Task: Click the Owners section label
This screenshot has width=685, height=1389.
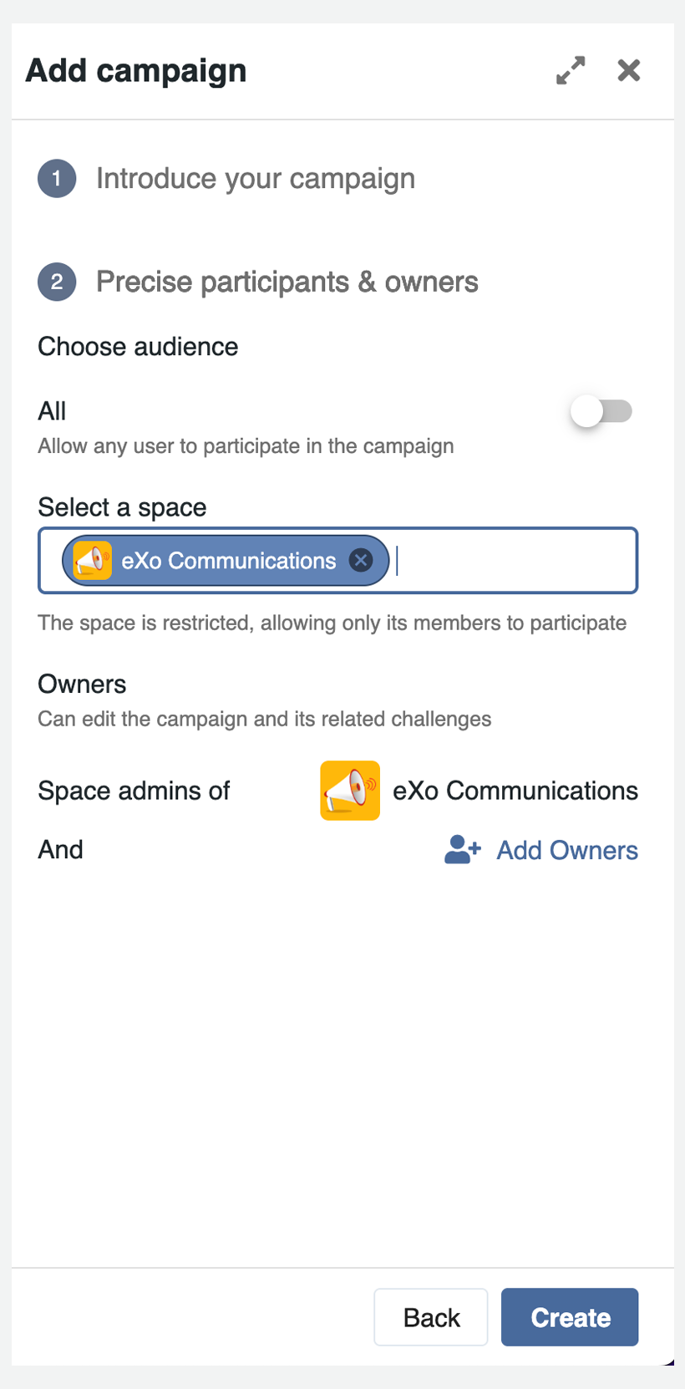Action: pos(82,684)
